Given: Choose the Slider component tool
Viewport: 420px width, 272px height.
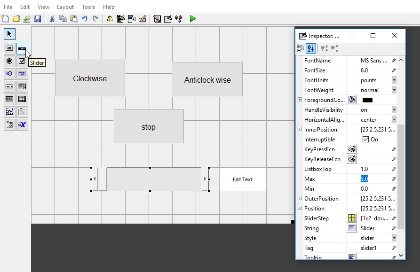Looking at the screenshot, I should pyautogui.click(x=22, y=48).
